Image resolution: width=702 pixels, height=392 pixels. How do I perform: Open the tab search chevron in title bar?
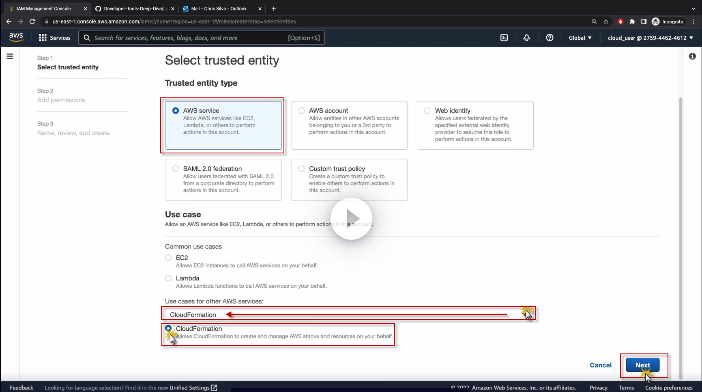pyautogui.click(x=693, y=9)
